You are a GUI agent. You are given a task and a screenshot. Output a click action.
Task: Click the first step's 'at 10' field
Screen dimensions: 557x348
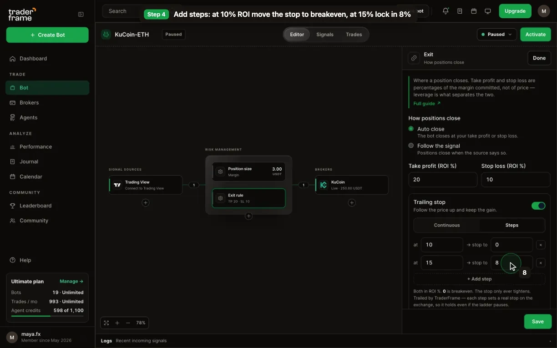pyautogui.click(x=442, y=245)
